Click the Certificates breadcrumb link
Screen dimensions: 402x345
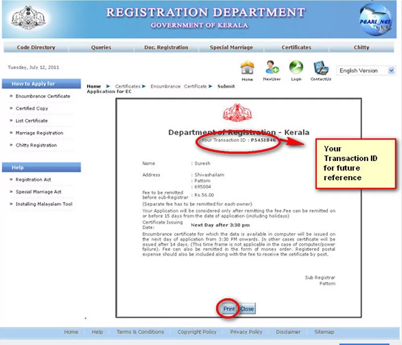click(127, 86)
